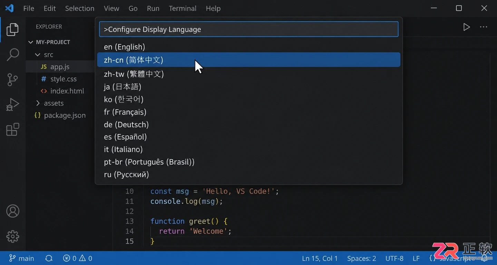Collapse the MY-PROJECT folder section
This screenshot has height=265, width=497.
31,42
